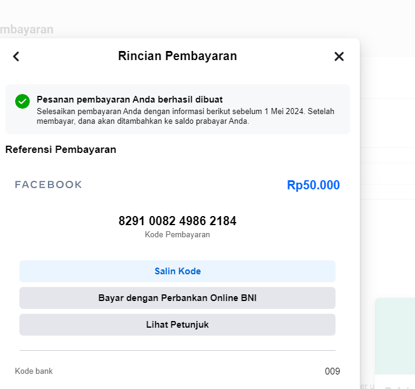This screenshot has width=415, height=389.
Task: Open Lihat Petunjuk instructions
Action: click(177, 325)
